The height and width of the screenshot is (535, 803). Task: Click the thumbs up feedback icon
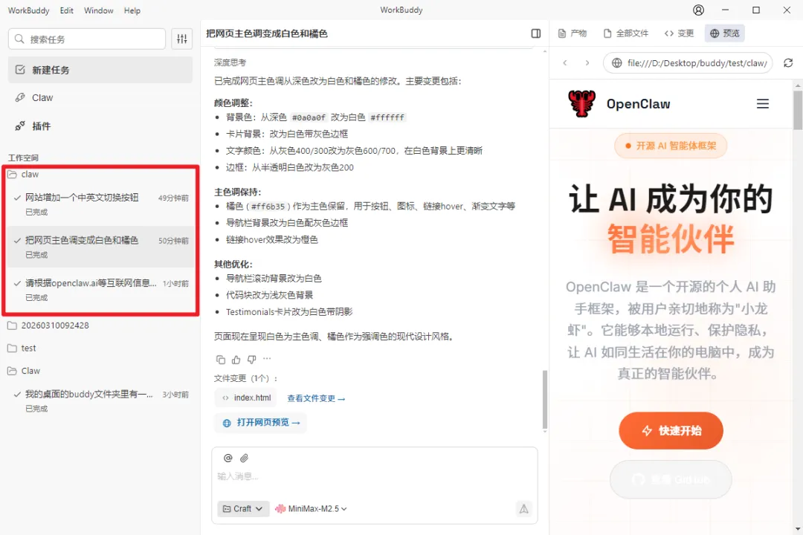pos(236,360)
